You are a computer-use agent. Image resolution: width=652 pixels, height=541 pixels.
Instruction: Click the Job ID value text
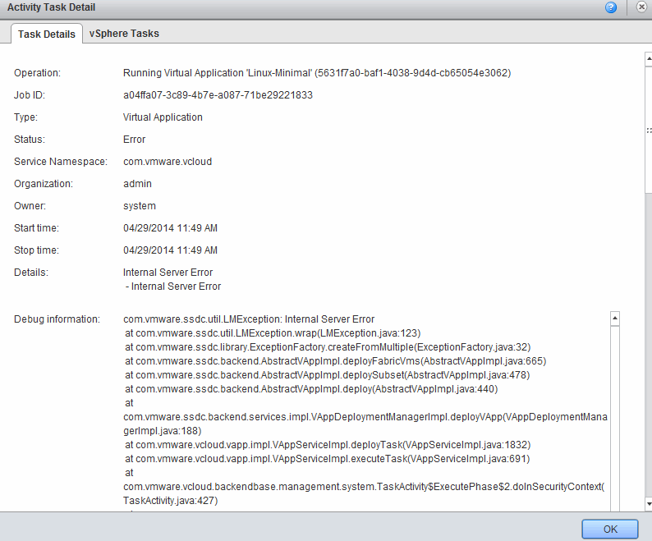218,95
